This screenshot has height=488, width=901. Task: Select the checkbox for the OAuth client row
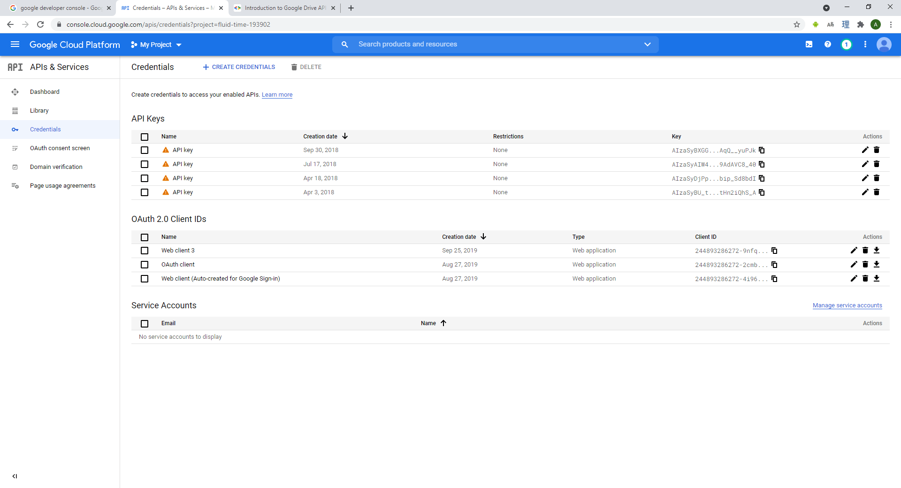click(144, 265)
